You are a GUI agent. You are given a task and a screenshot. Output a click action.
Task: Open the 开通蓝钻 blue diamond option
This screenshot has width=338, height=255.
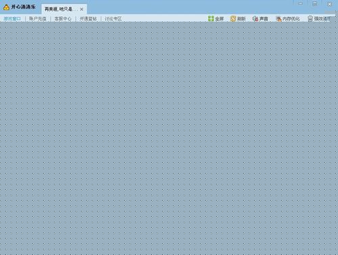pos(88,19)
